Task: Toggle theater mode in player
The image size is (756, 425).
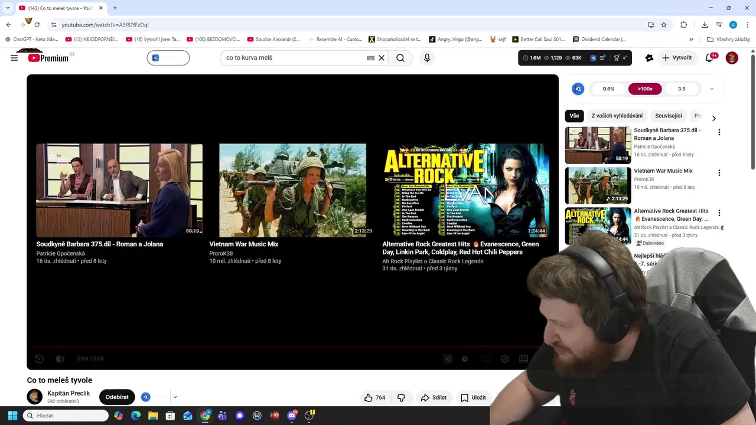Action: [x=523, y=358]
